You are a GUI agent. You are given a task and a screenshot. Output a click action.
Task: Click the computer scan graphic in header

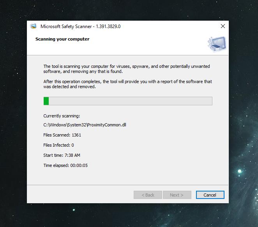(217, 44)
